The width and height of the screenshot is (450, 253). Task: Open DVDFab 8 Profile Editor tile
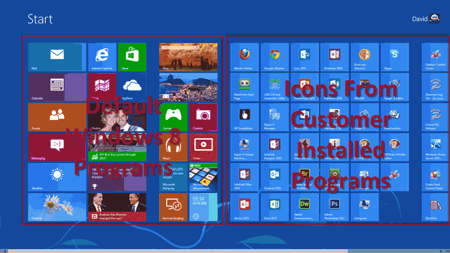coord(395,147)
